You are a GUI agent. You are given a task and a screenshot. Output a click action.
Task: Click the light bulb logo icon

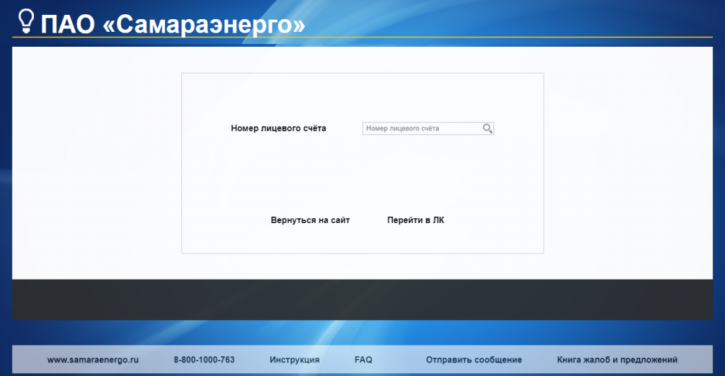26,21
